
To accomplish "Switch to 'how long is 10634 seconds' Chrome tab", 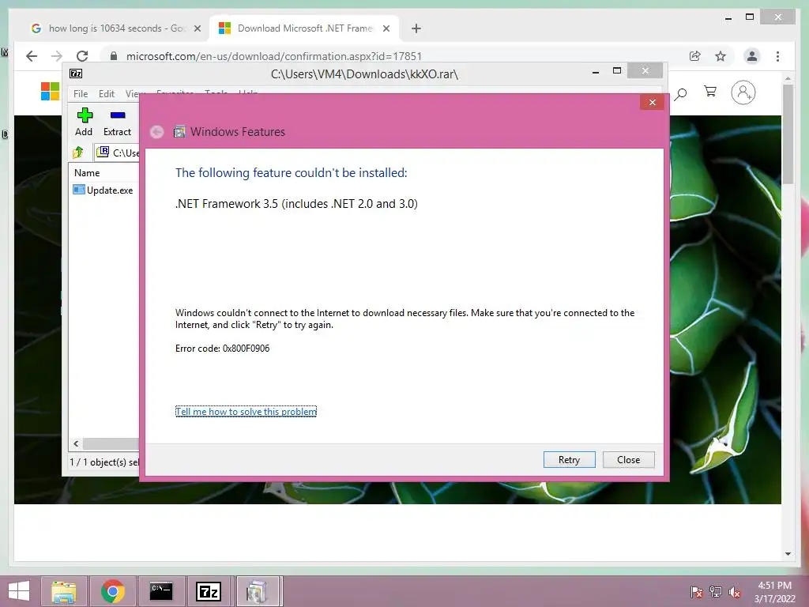I will point(116,28).
